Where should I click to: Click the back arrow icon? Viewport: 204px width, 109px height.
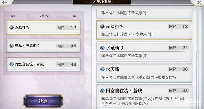click(5, 2)
